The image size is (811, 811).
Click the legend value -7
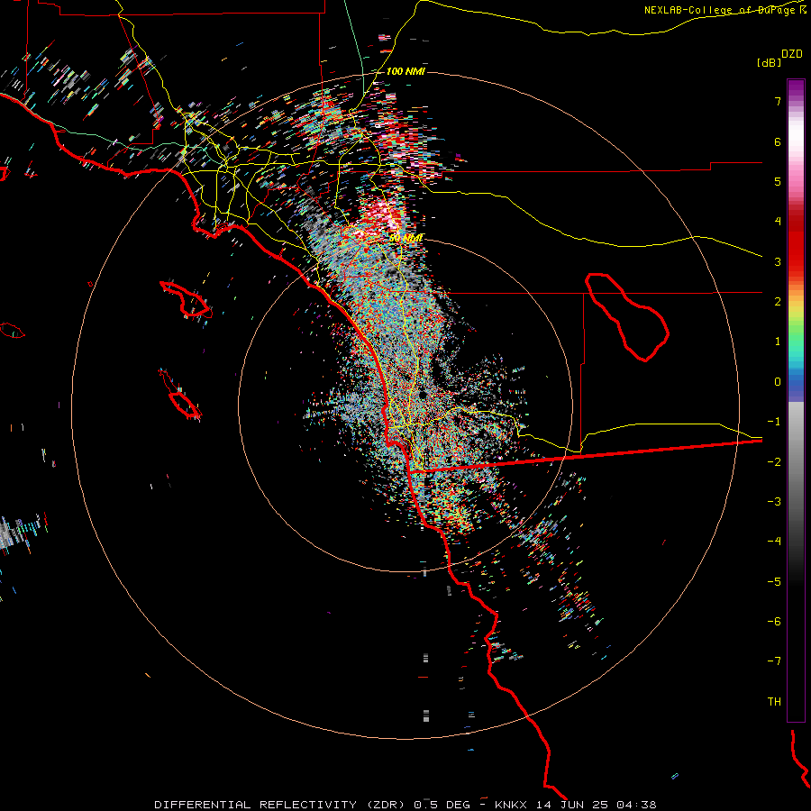click(x=774, y=661)
